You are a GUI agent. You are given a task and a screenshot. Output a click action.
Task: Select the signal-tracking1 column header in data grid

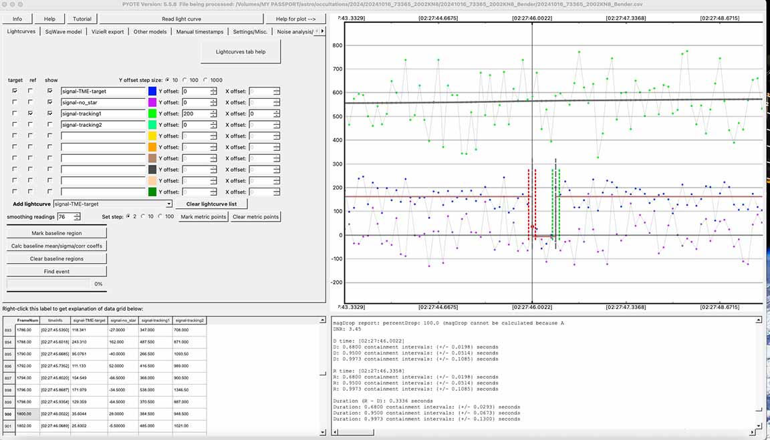(156, 320)
